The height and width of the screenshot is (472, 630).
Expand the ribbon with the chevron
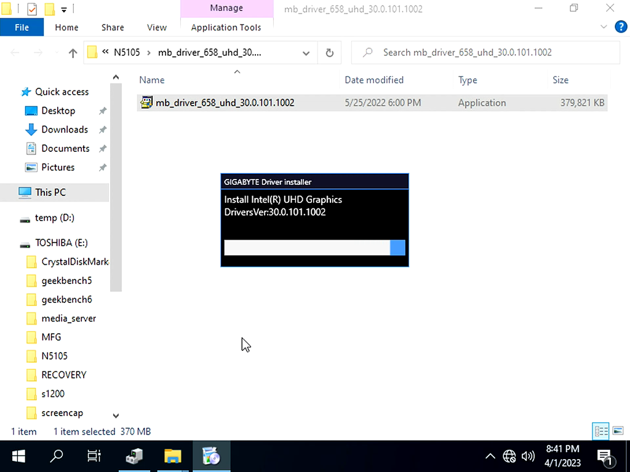point(604,27)
